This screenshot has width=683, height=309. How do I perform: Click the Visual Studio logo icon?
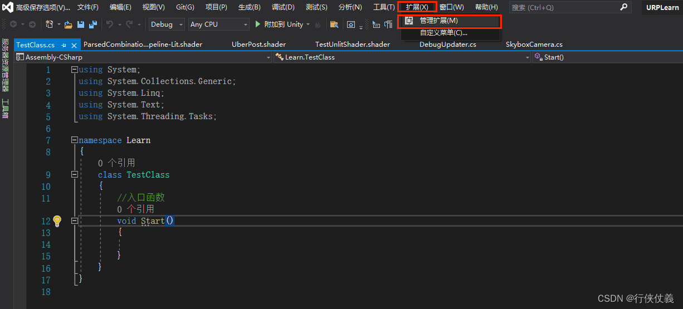pos(7,7)
